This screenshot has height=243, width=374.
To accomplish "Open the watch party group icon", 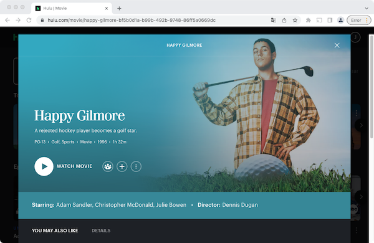I will (108, 166).
